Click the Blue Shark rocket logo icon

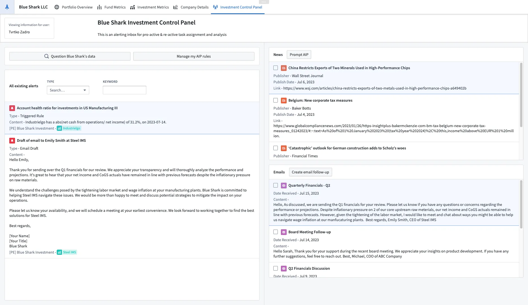[7, 7]
